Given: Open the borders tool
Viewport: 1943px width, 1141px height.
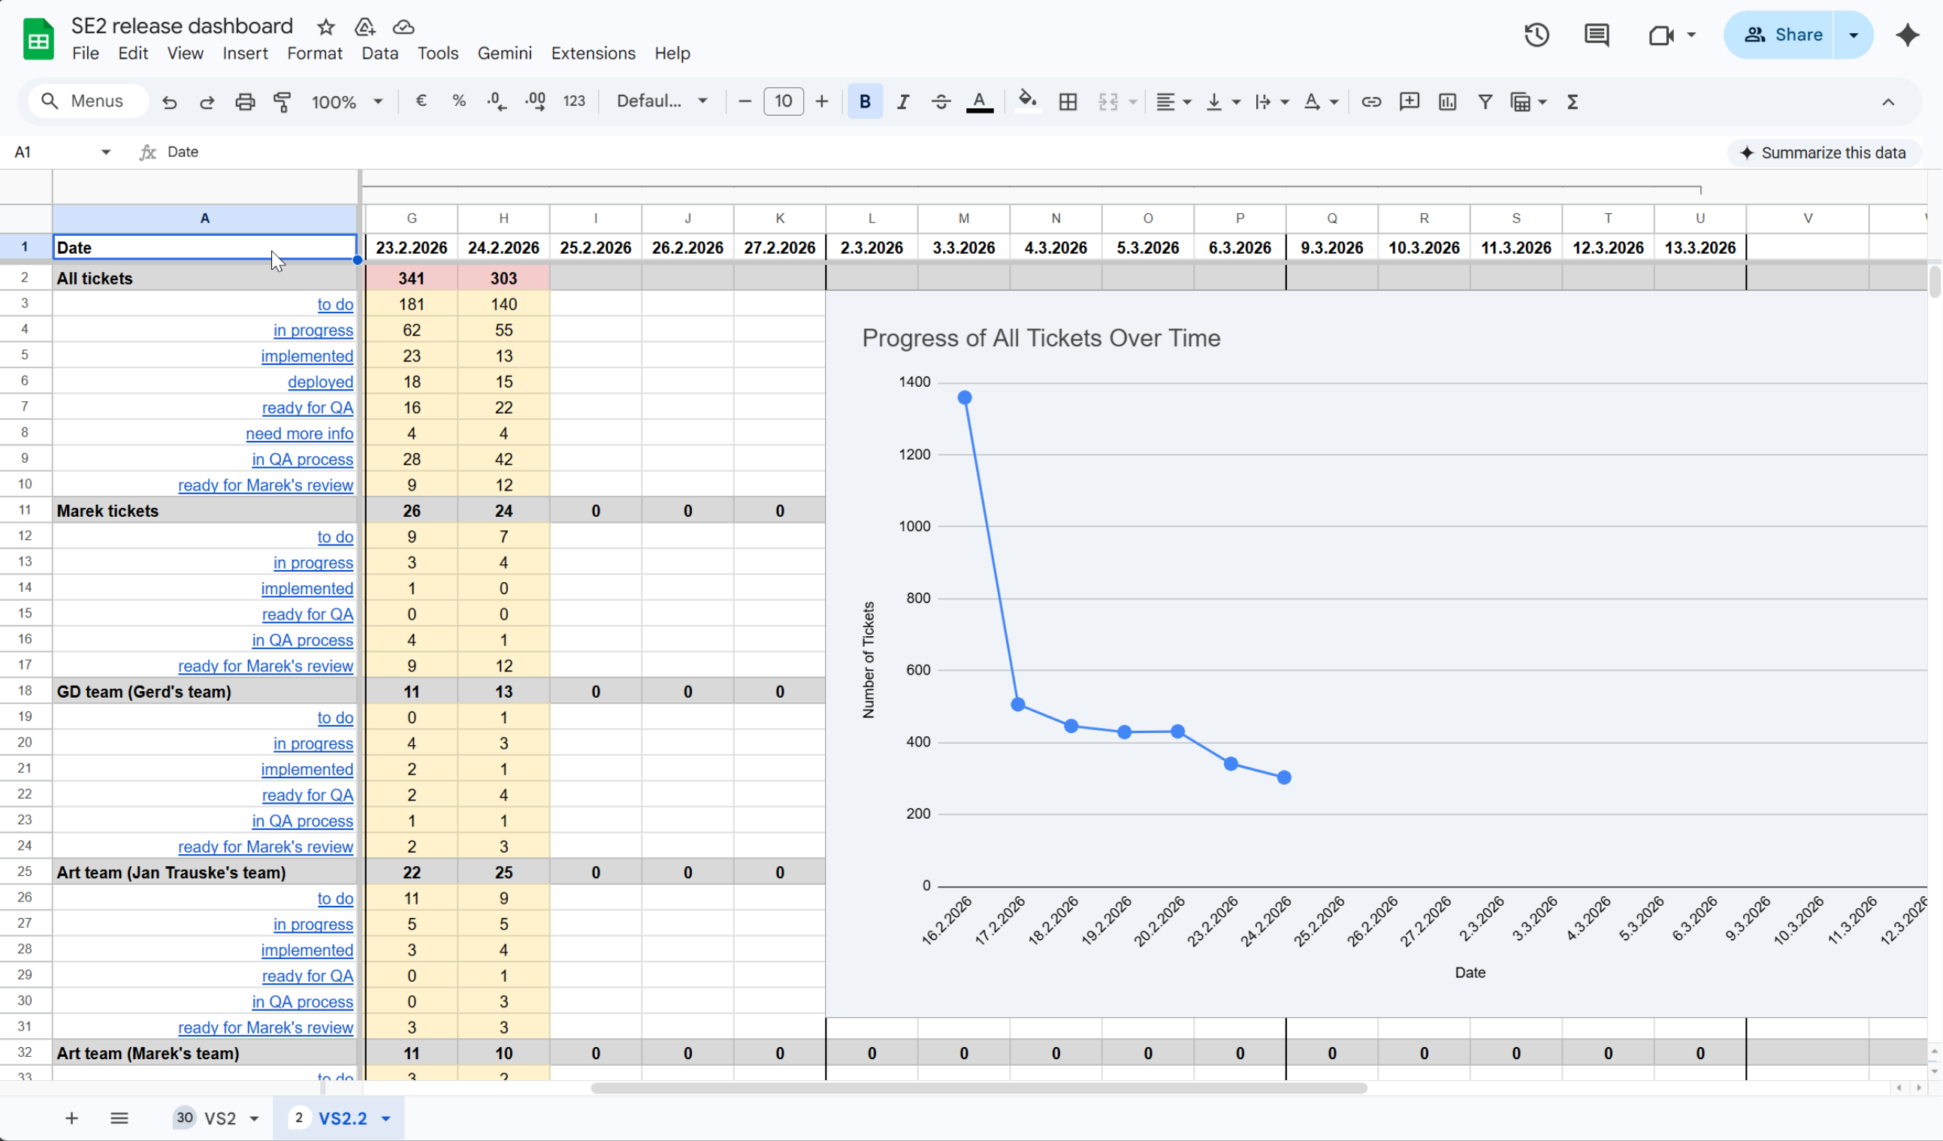Looking at the screenshot, I should (1067, 101).
